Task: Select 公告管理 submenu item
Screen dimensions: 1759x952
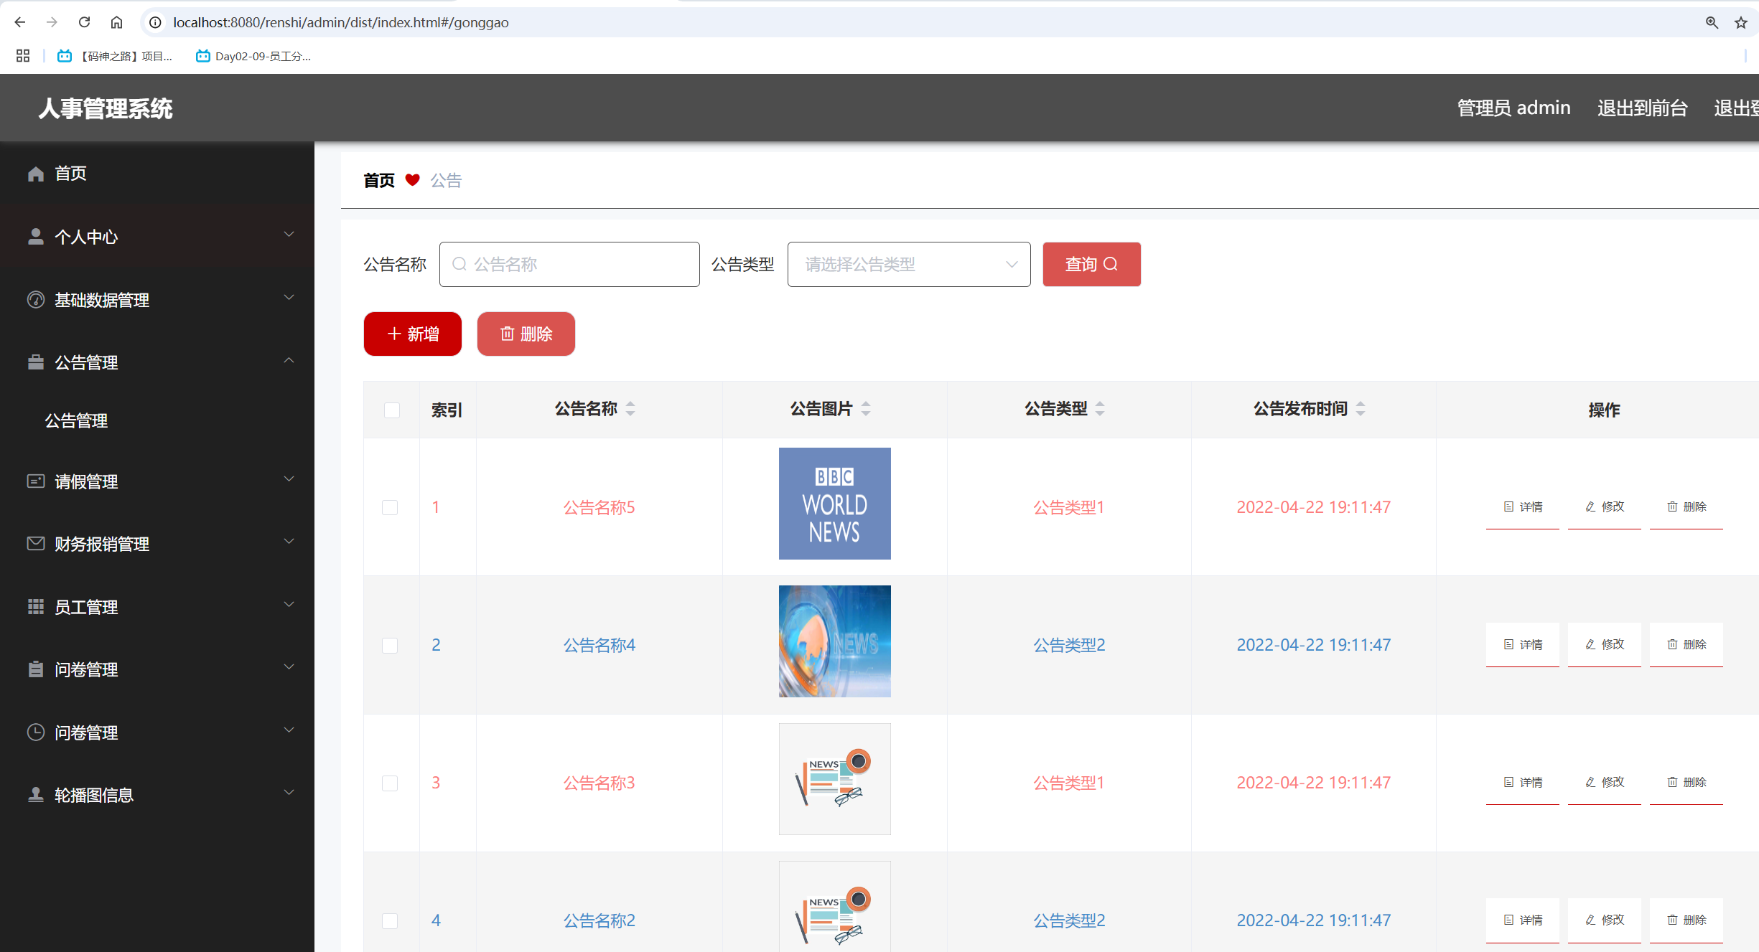Action: click(x=157, y=421)
